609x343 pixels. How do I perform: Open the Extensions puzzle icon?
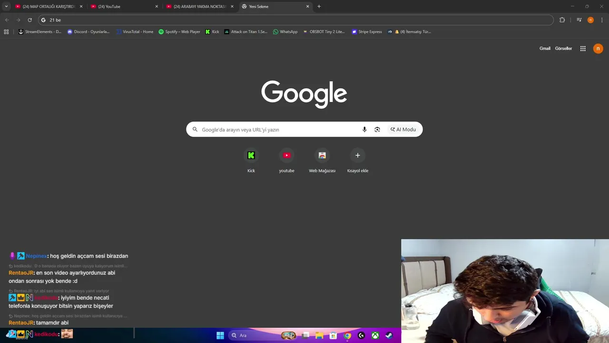click(562, 20)
